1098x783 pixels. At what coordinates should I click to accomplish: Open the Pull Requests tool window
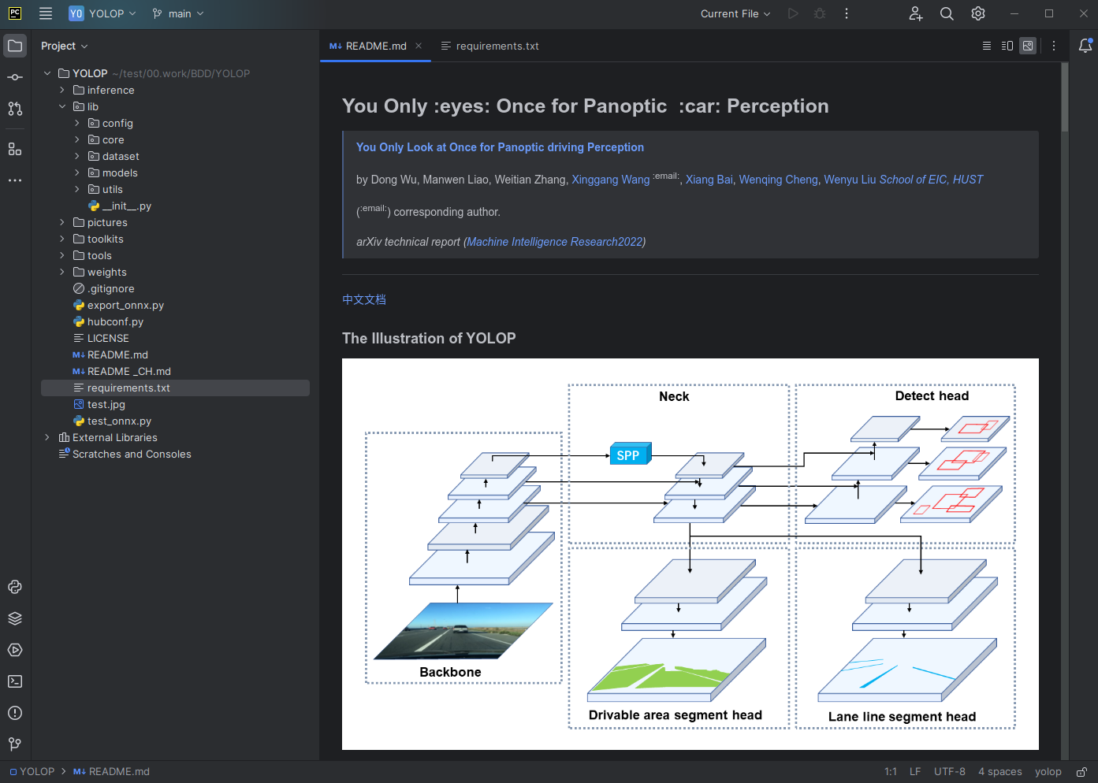click(x=15, y=109)
